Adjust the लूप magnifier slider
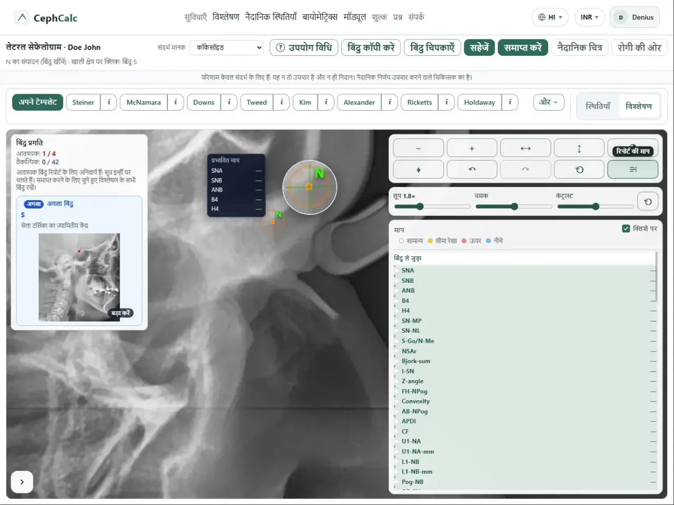 (432, 206)
